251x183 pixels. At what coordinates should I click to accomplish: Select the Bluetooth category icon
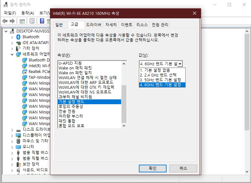point(18,37)
